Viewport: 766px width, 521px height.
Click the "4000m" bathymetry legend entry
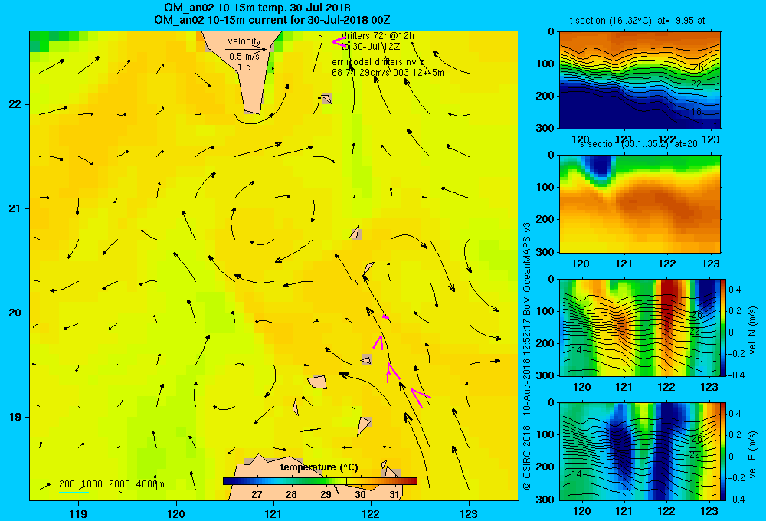coord(150,484)
